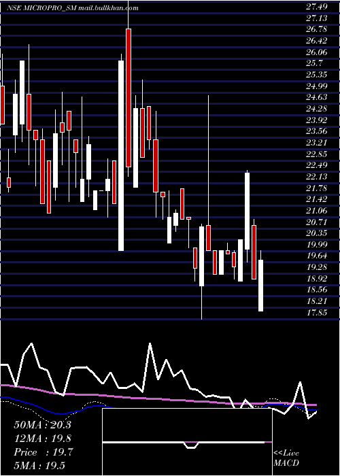Click the 50MA : 20.3 legend entry
Image resolution: width=340 pixels, height=476 pixels.
point(42,425)
